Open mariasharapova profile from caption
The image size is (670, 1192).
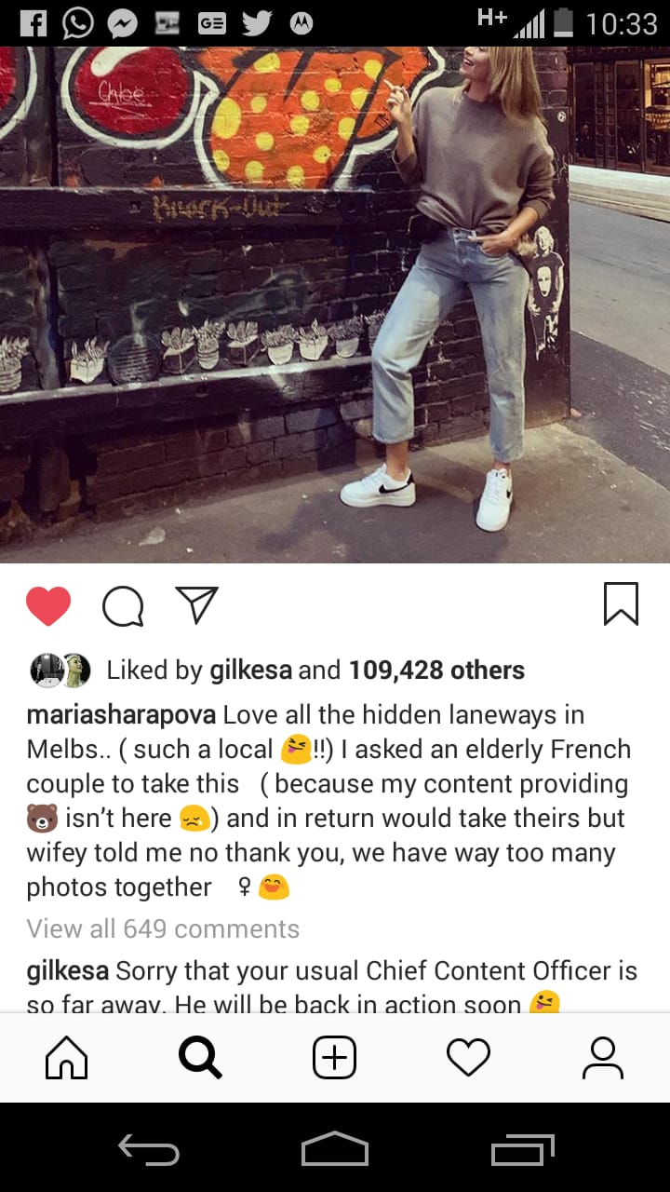tap(121, 715)
